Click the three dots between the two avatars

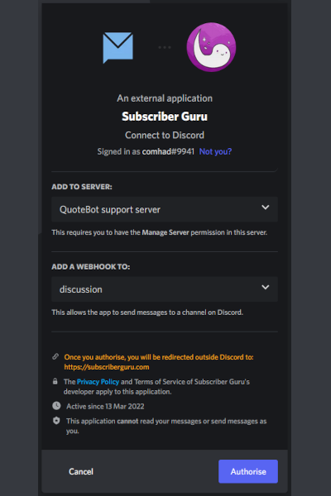pyautogui.click(x=165, y=47)
